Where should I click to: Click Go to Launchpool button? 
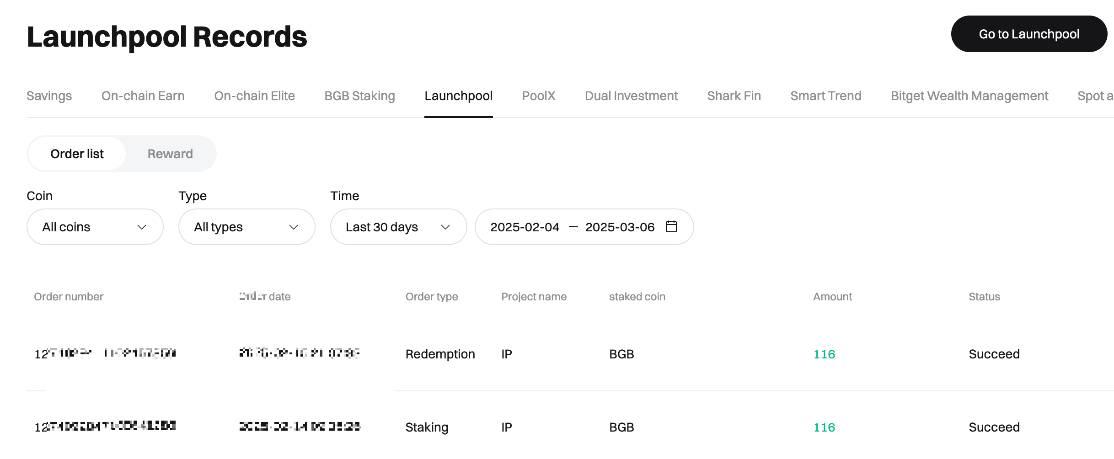[1029, 34]
